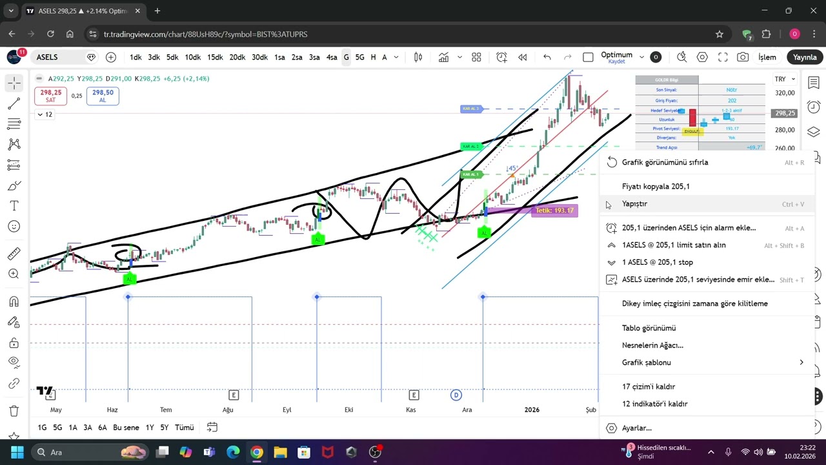Open the candlestick chart type selector
This screenshot has height=465, width=826.
point(418,57)
